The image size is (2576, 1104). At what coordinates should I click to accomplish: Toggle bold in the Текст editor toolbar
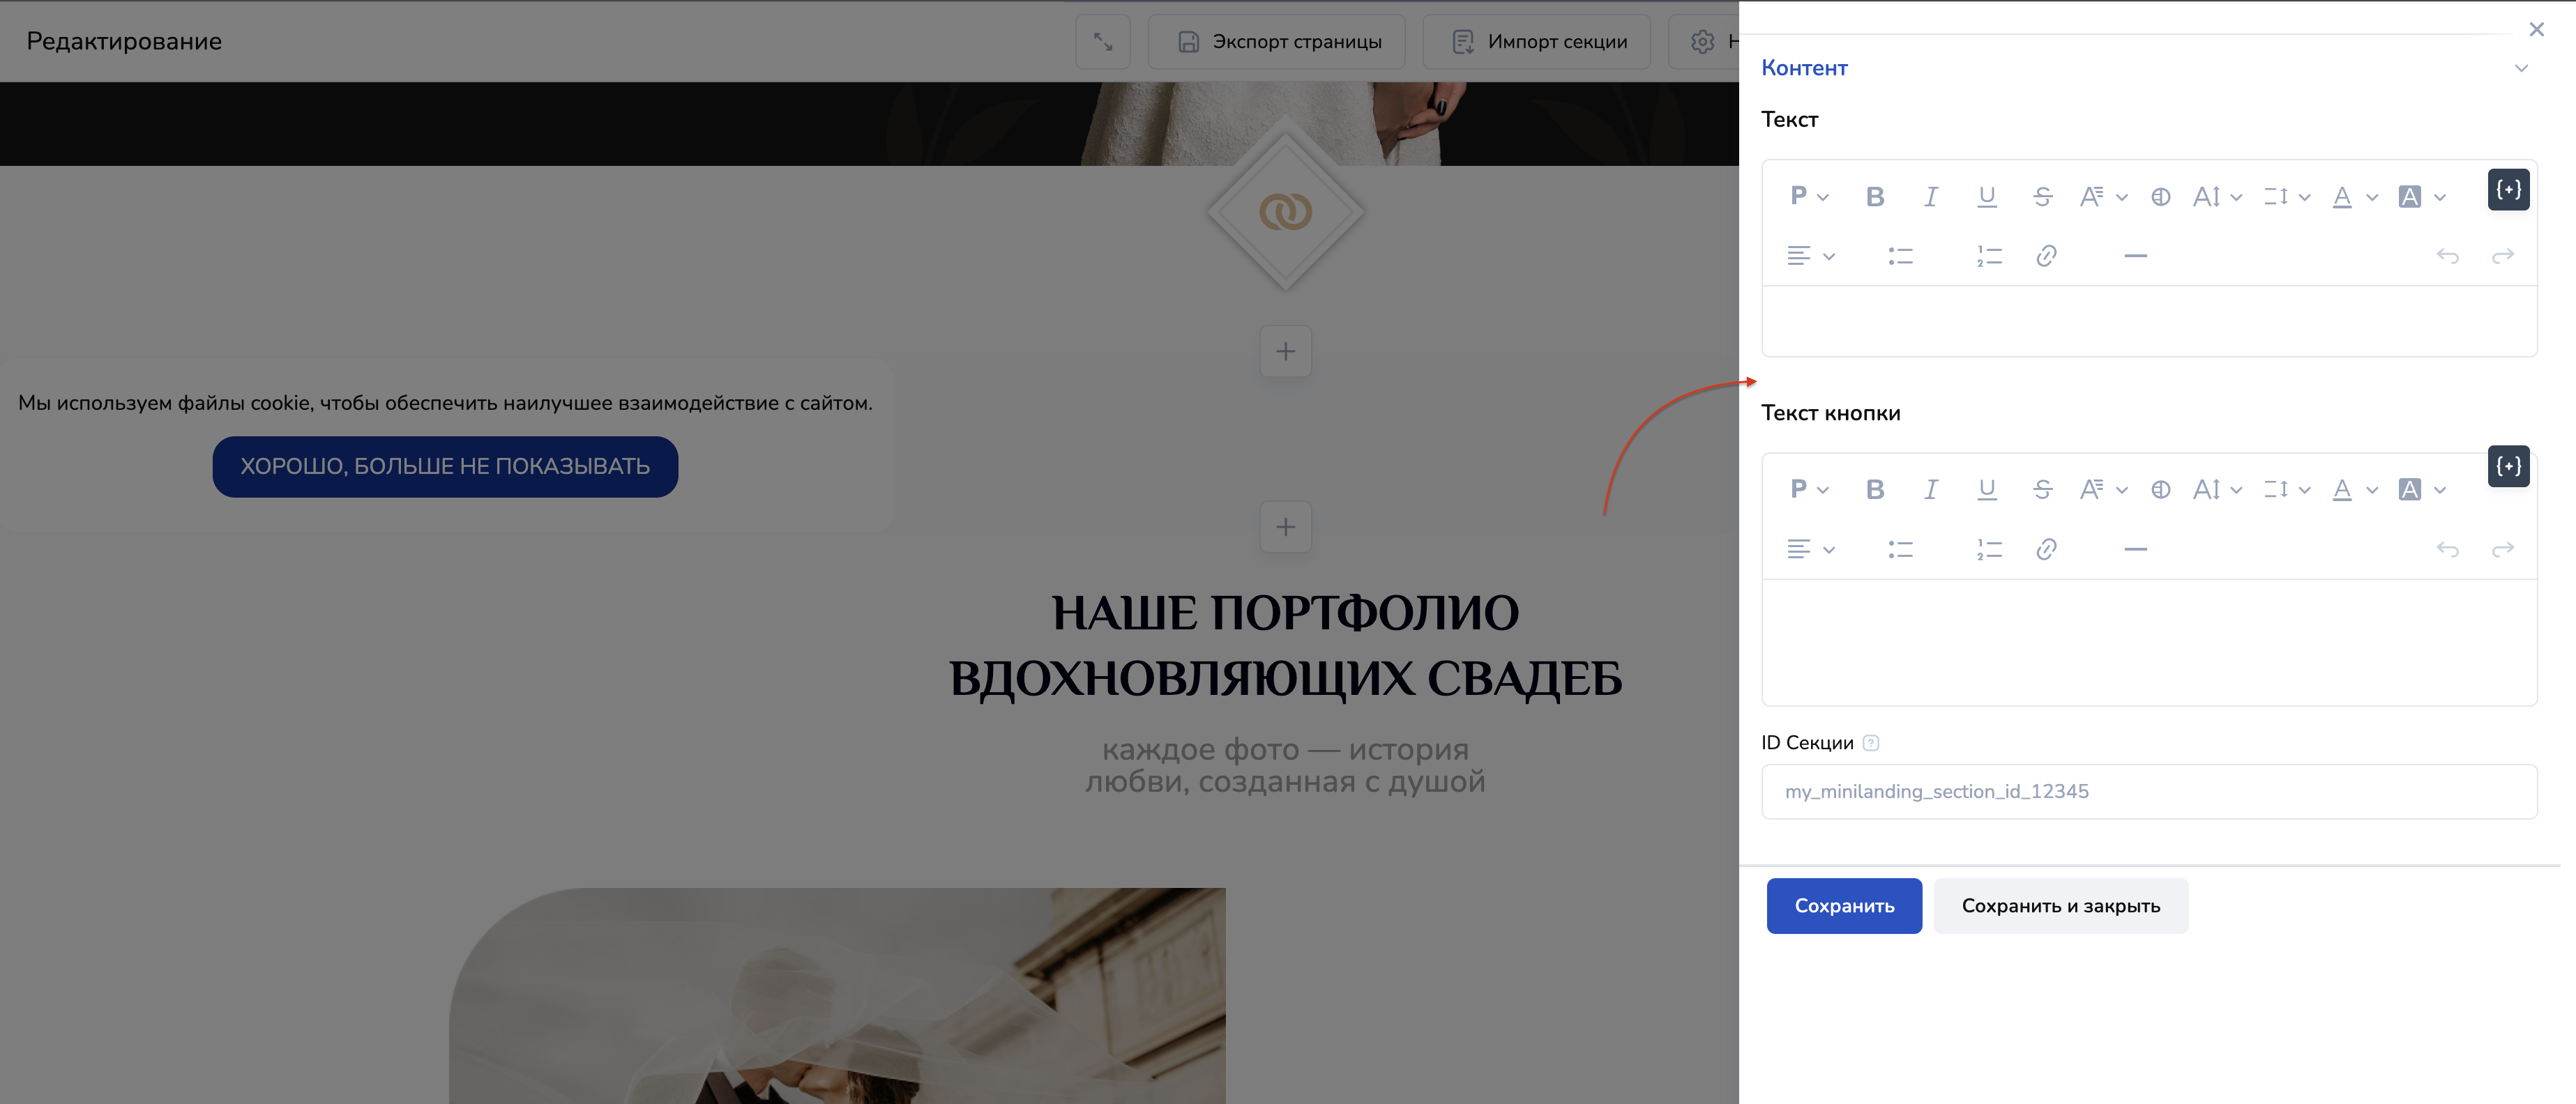[1875, 197]
